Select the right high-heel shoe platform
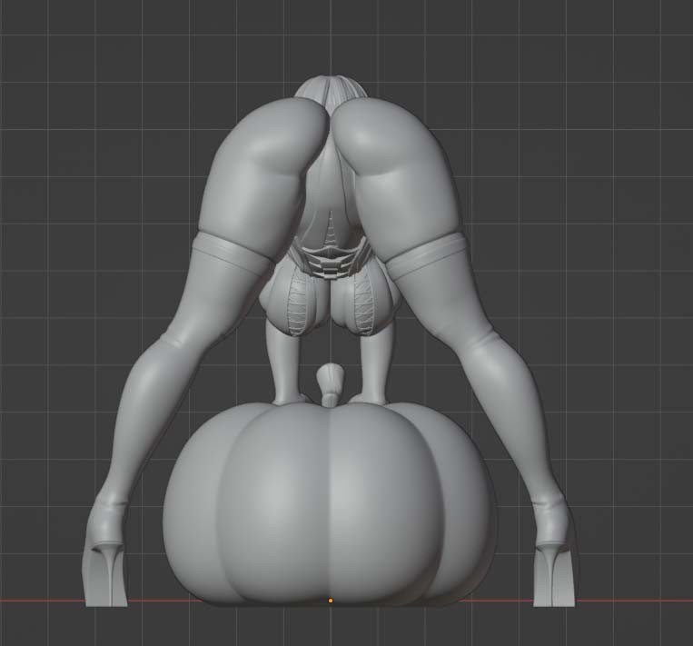The image size is (693, 646). (554, 576)
